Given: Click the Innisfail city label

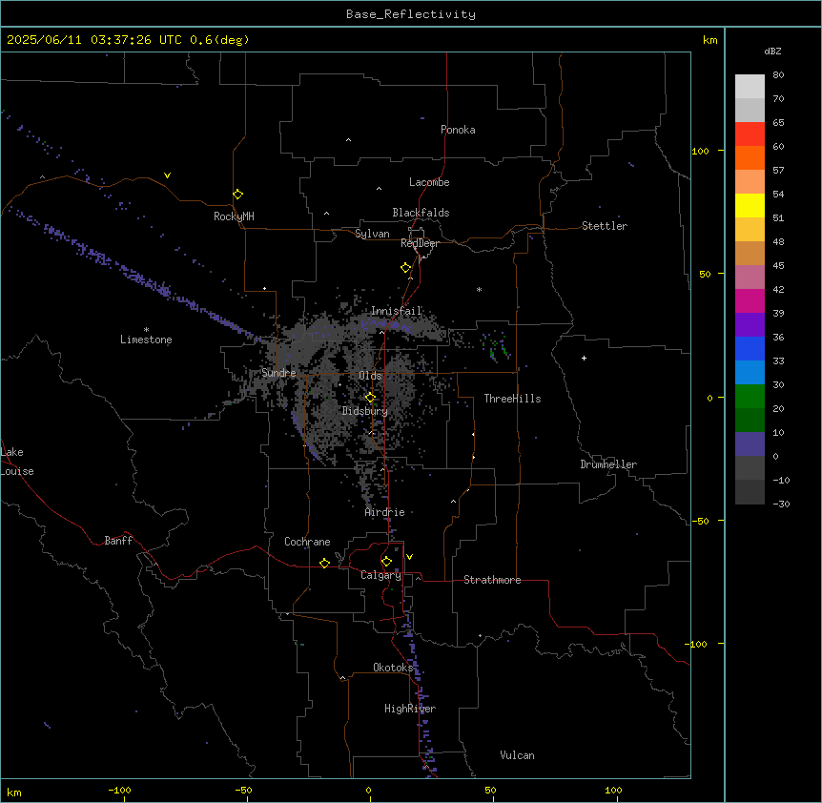Looking at the screenshot, I should (x=397, y=311).
